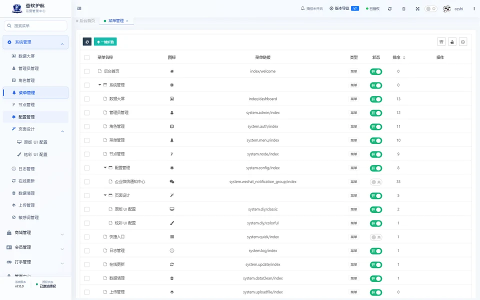Screen dimensions: 480x300
Task: Toggle the header theme switch
Action: 430,9
